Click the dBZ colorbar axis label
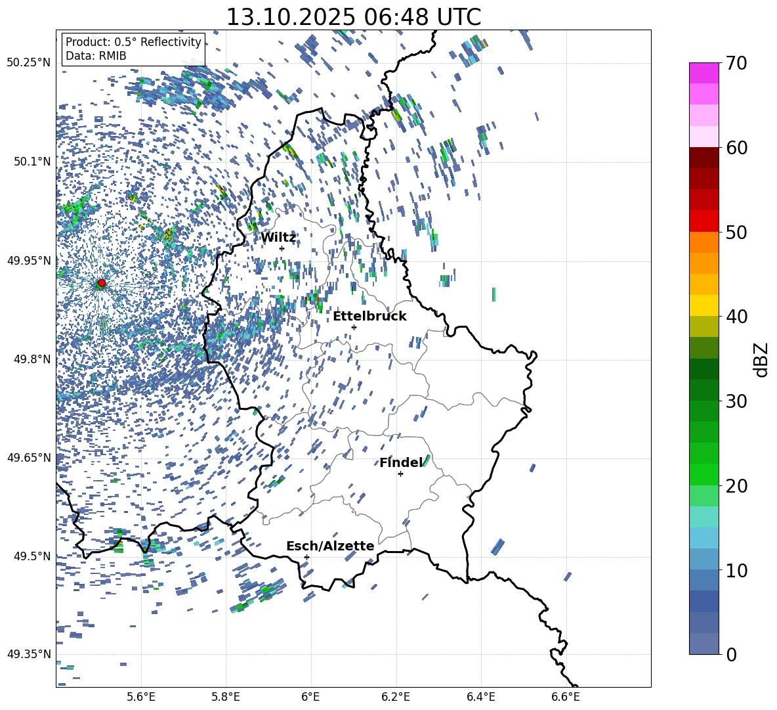Viewport: 777px width, 710px height. click(761, 359)
